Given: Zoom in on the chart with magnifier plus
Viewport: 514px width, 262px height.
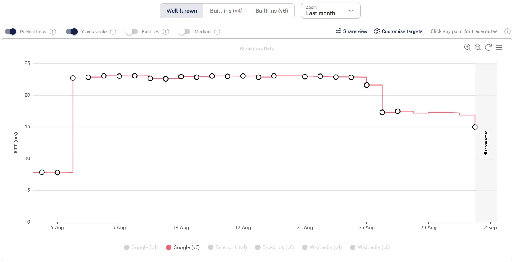Looking at the screenshot, I should tap(468, 48).
